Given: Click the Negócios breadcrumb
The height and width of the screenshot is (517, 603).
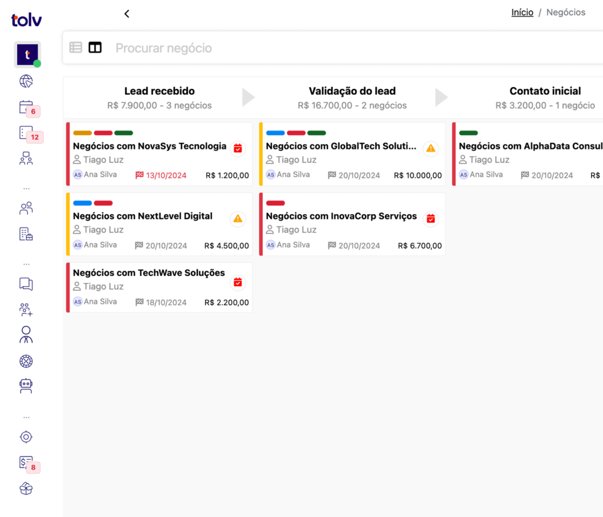Looking at the screenshot, I should 566,12.
